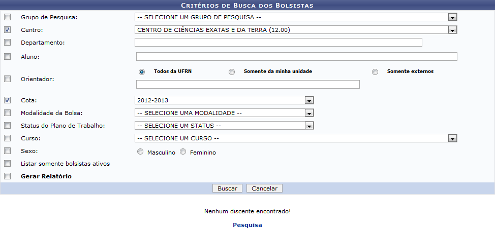
Task: Click into the Aluno text field
Action: click(x=296, y=57)
